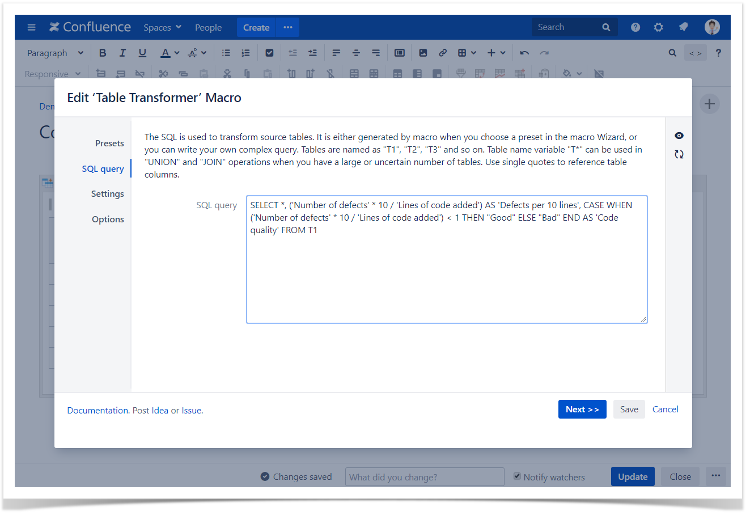Screen dimensions: 750x515
Task: Click the refresh arrows icon in dialog
Action: pos(679,154)
